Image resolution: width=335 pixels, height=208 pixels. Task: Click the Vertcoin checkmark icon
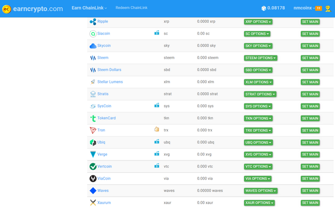pyautogui.click(x=93, y=167)
